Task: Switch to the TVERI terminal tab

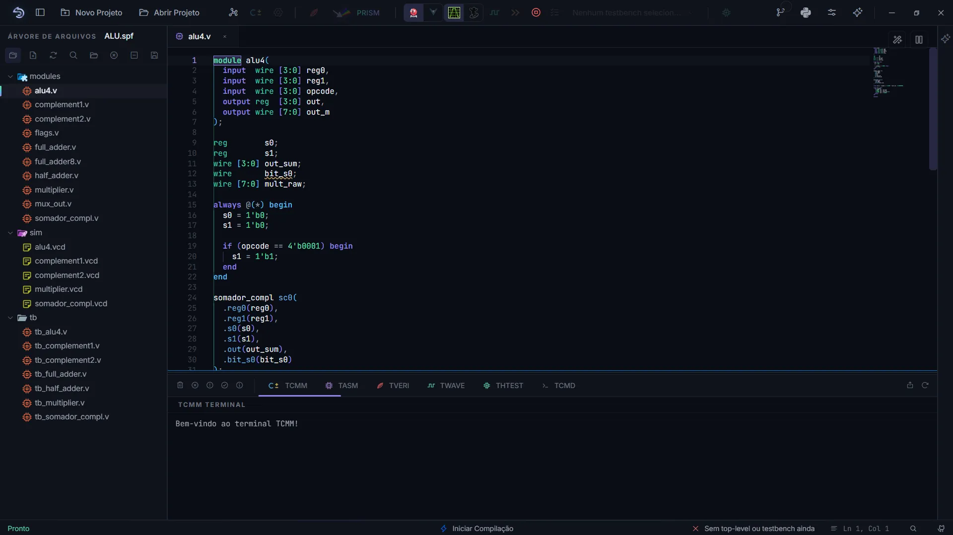Action: point(393,386)
